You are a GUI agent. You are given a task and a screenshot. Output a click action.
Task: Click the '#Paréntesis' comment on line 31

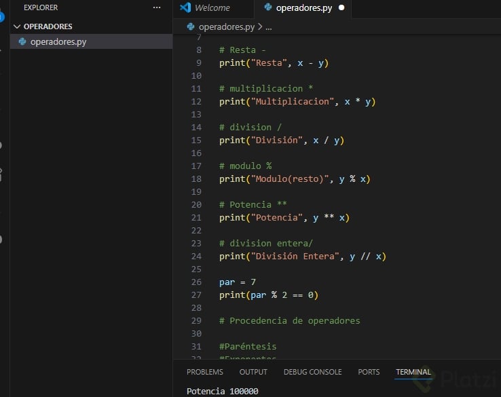tap(248, 347)
